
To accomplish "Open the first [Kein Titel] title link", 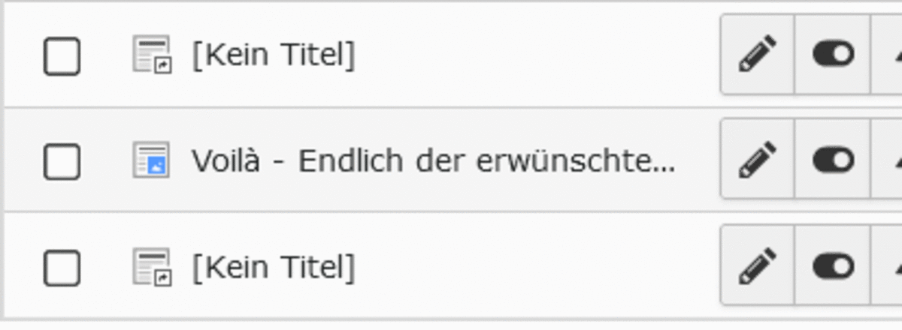I will [274, 55].
